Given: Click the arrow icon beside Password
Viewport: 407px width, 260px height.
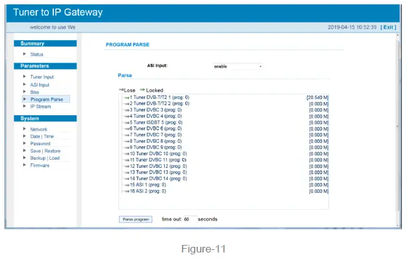Looking at the screenshot, I should [24, 143].
